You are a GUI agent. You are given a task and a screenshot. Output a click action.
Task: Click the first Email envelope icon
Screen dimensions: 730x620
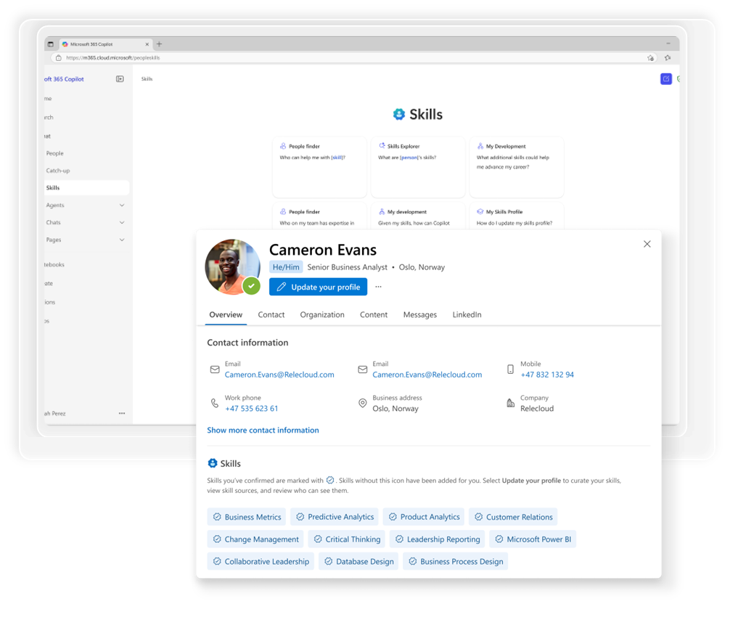tap(215, 370)
